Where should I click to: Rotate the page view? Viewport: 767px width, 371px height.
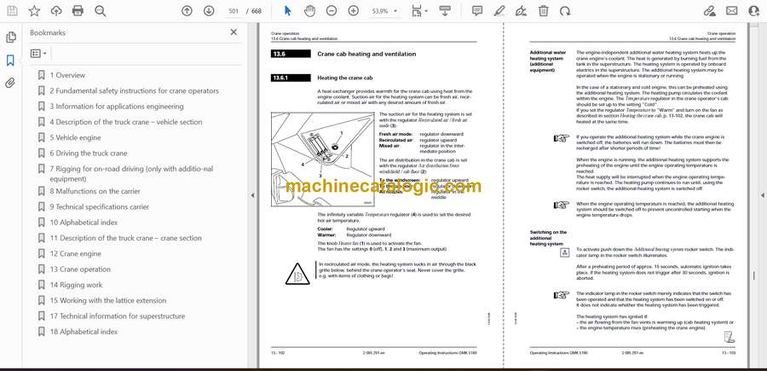tap(565, 11)
